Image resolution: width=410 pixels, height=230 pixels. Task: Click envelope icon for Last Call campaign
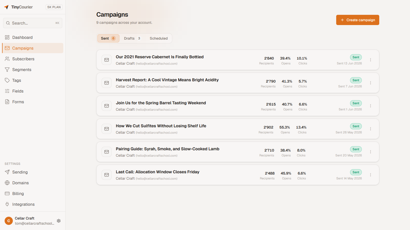point(107,175)
